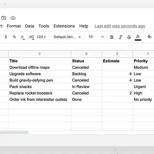The height and width of the screenshot is (154, 154).
Task: Select the Priority header cell
Action: click(143, 61)
